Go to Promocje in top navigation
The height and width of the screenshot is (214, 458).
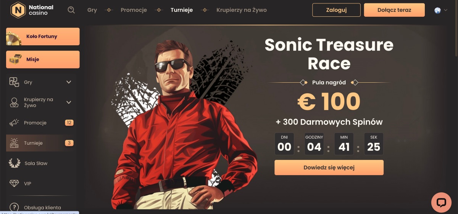click(x=134, y=10)
